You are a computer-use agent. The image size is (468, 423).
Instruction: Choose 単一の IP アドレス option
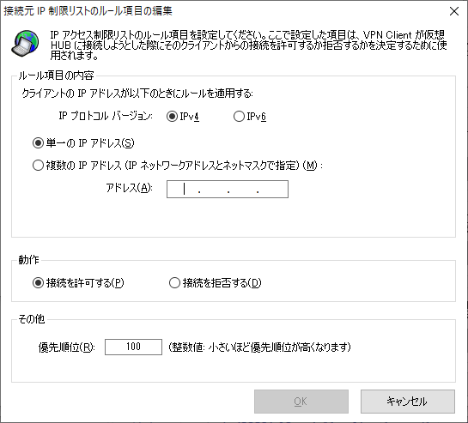(x=83, y=143)
